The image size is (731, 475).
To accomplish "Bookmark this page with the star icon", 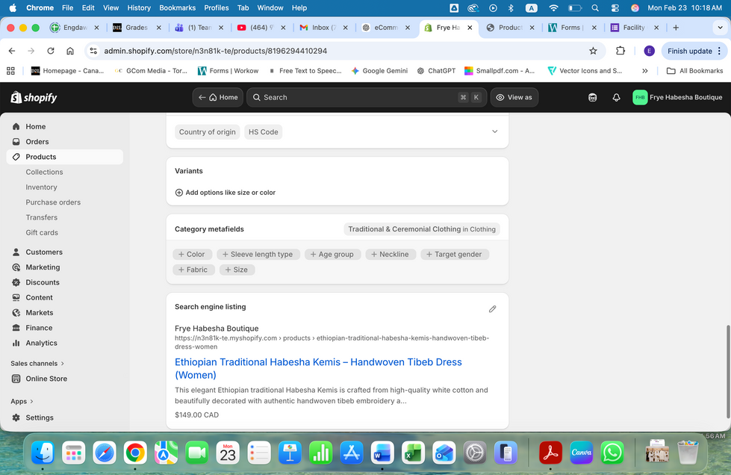I will [x=593, y=51].
